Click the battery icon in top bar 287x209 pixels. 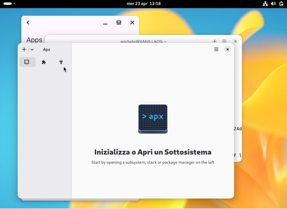pyautogui.click(x=281, y=3)
